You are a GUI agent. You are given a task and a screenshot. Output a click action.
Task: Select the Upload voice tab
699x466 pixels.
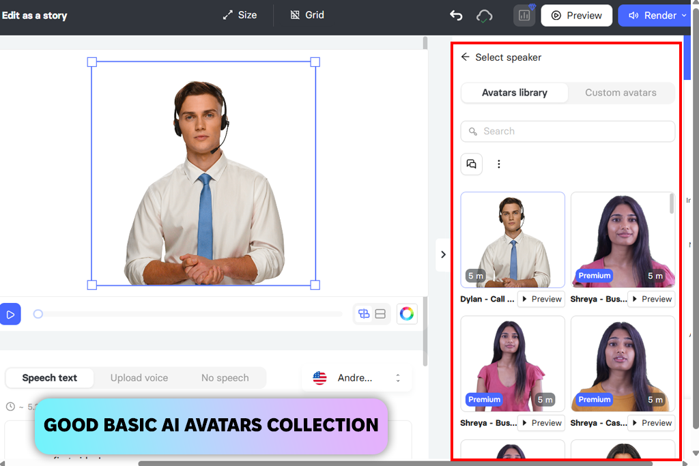(139, 378)
